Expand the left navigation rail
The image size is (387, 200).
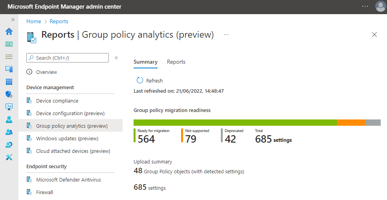[x=13, y=20]
